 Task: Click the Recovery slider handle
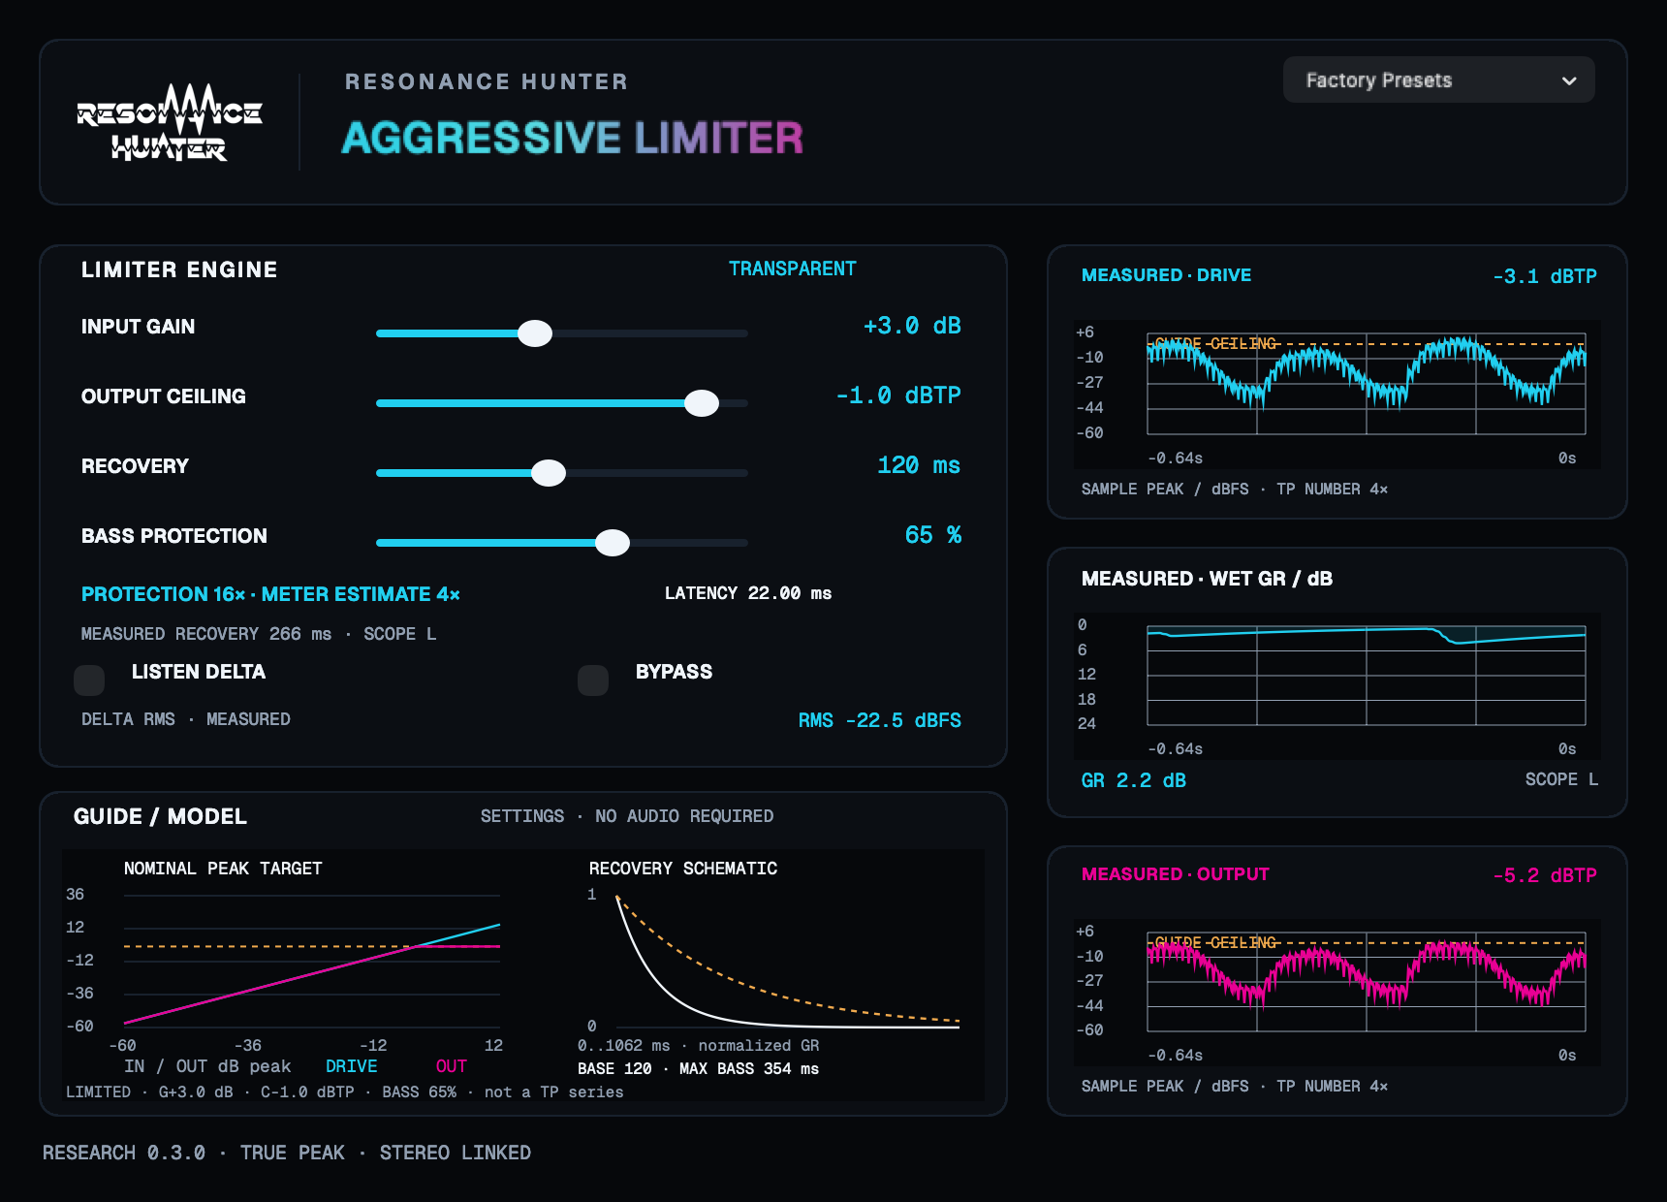549,473
